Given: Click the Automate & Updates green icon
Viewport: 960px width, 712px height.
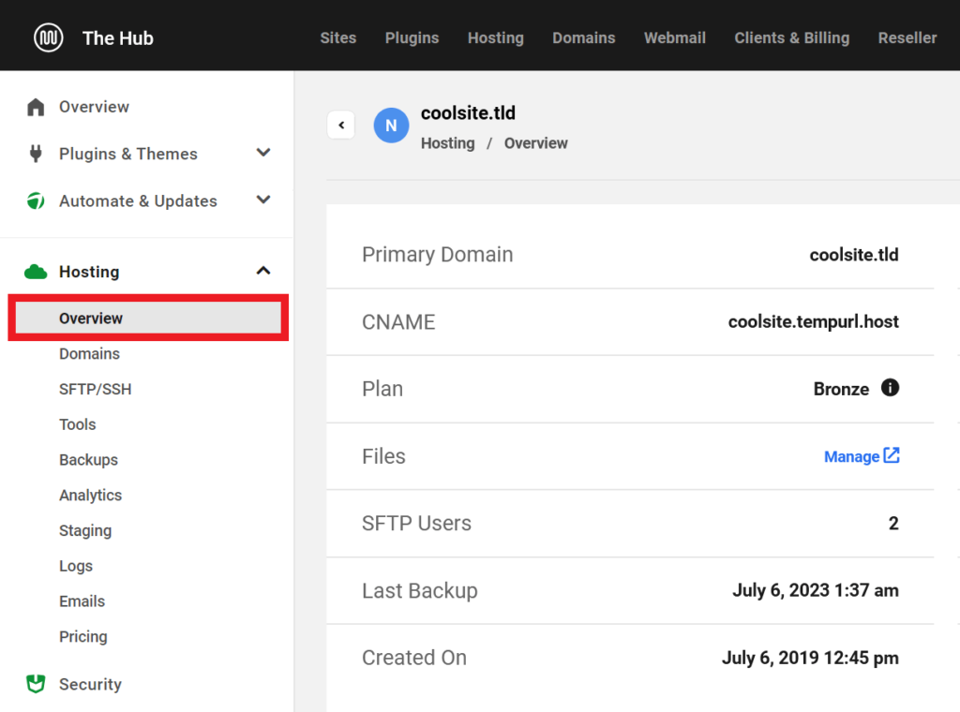Looking at the screenshot, I should (36, 200).
